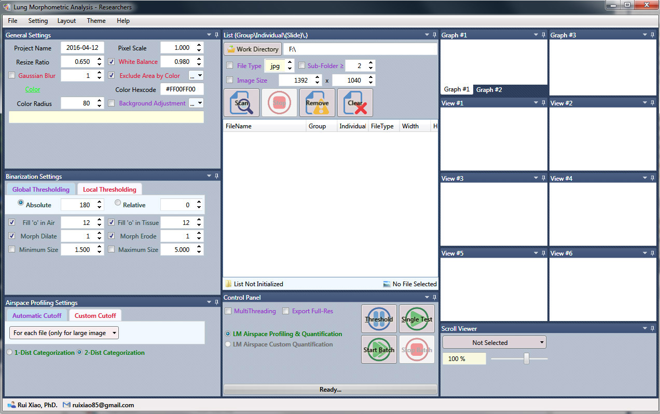Select the Relative threshold radio button

(118, 203)
